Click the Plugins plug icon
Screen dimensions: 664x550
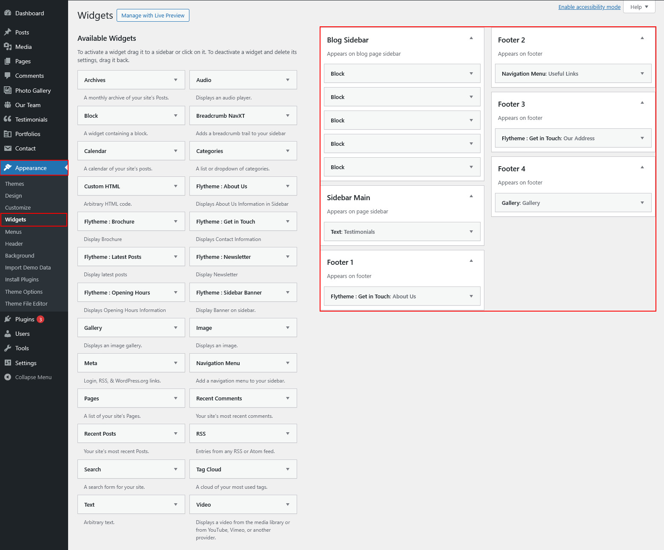8,319
